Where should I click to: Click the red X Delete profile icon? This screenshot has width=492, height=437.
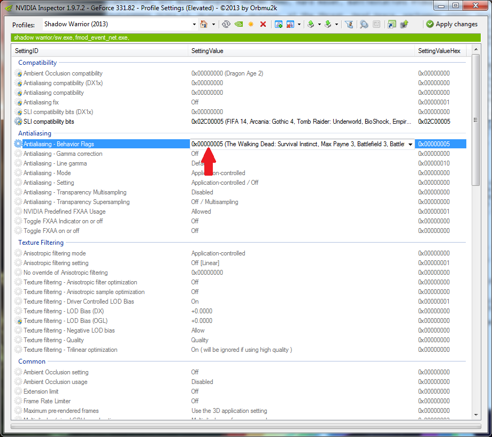263,24
